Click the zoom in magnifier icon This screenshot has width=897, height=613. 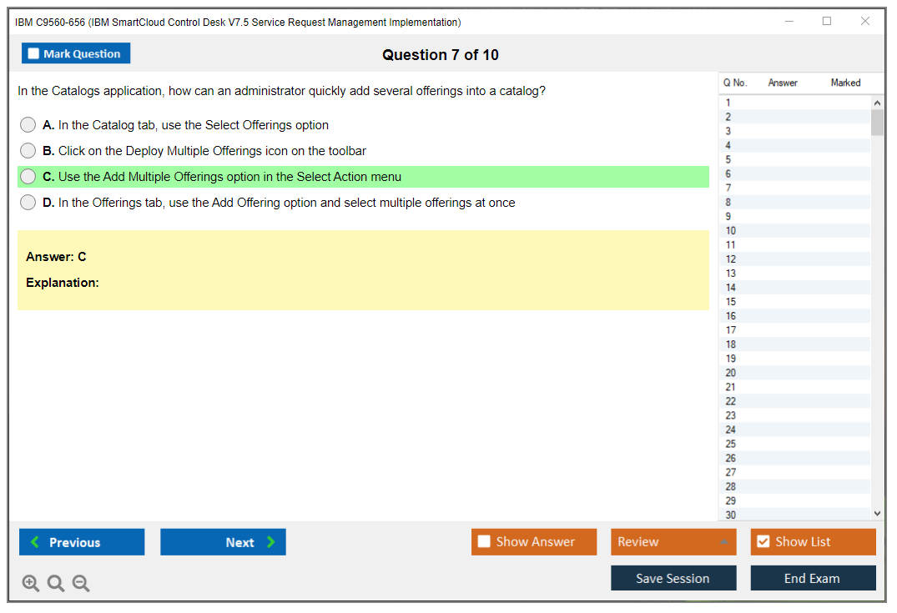click(x=31, y=584)
